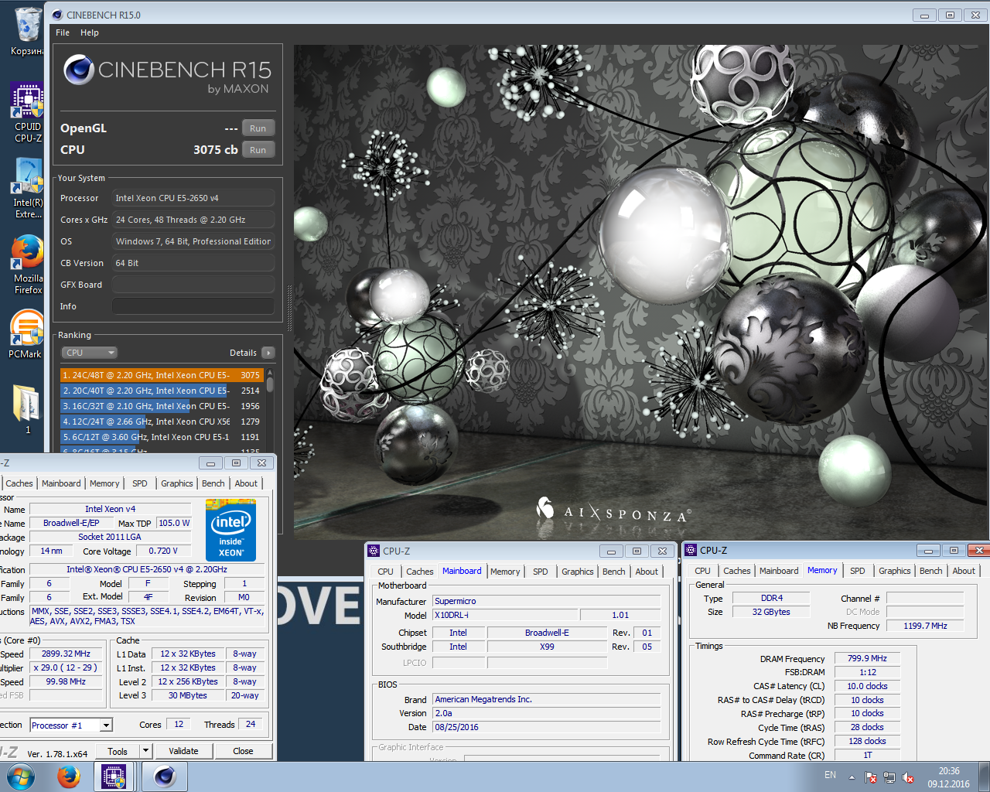Switch to Mainboard tab in left CPU-Z
Screen dimensions: 990x792
(x=61, y=483)
